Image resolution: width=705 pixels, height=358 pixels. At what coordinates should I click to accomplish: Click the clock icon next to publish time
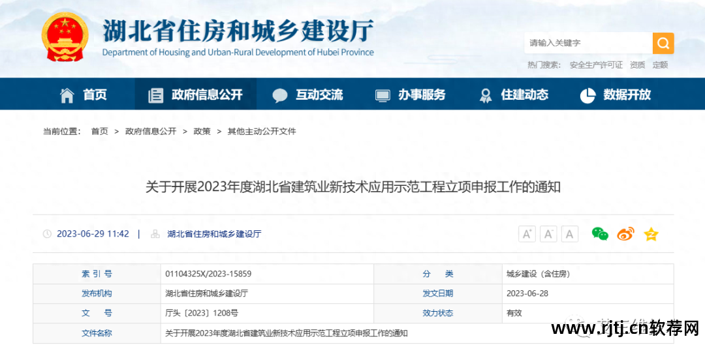[x=47, y=234]
